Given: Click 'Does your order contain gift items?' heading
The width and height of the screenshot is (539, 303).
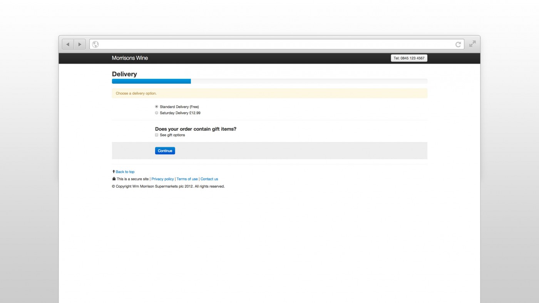Looking at the screenshot, I should tap(196, 129).
